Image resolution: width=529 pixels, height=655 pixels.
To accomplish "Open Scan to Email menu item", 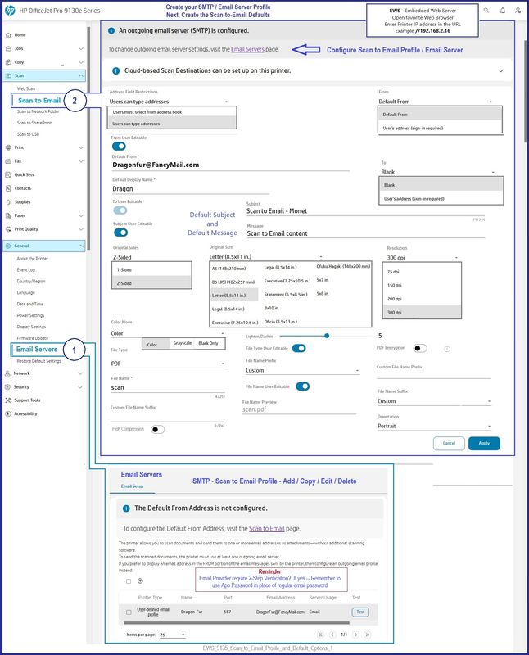I will [x=39, y=100].
